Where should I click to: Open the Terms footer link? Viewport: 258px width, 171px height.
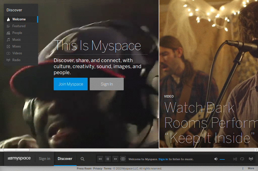(x=108, y=168)
